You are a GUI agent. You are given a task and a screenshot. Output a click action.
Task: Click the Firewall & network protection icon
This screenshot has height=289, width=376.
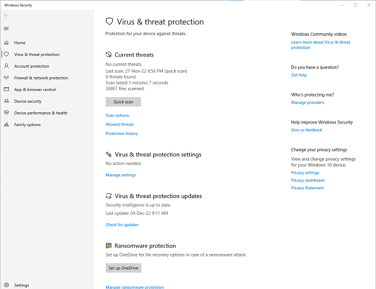pyautogui.click(x=7, y=78)
